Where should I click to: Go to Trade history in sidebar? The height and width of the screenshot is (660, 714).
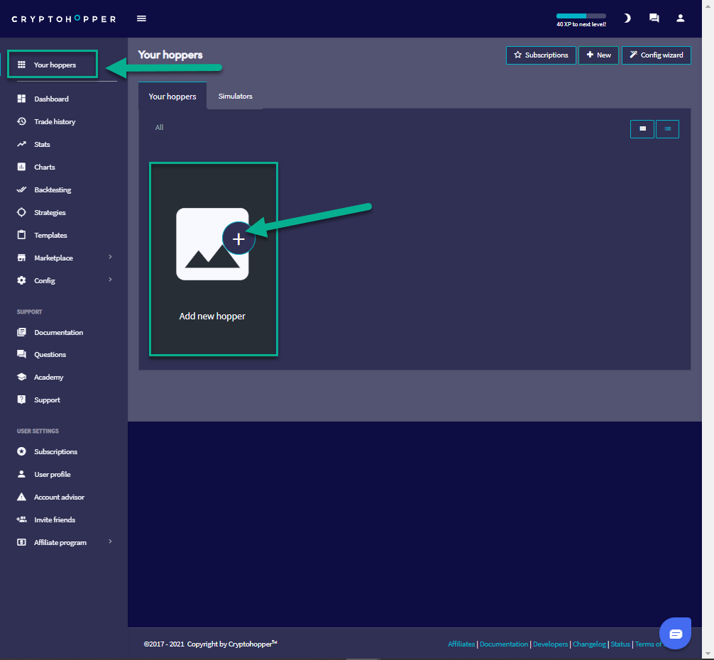[54, 122]
